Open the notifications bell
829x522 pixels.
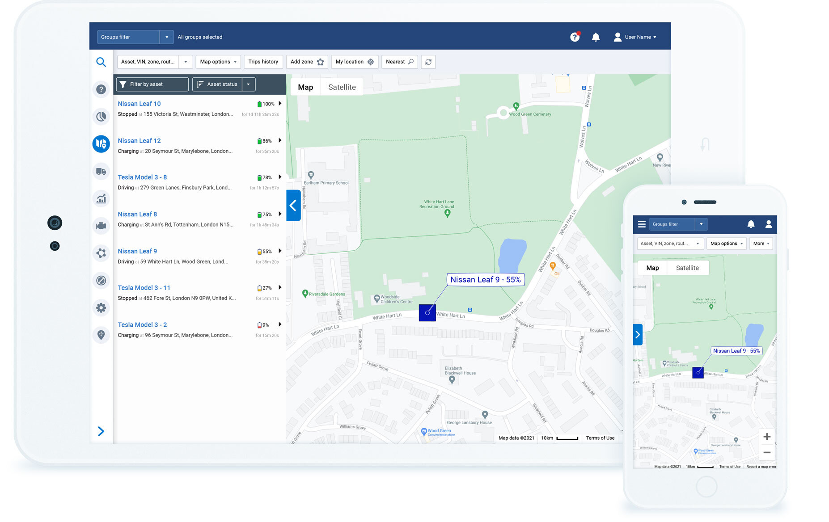click(596, 37)
